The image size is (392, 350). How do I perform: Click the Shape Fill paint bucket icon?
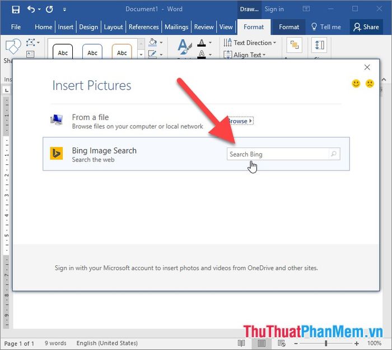click(153, 42)
